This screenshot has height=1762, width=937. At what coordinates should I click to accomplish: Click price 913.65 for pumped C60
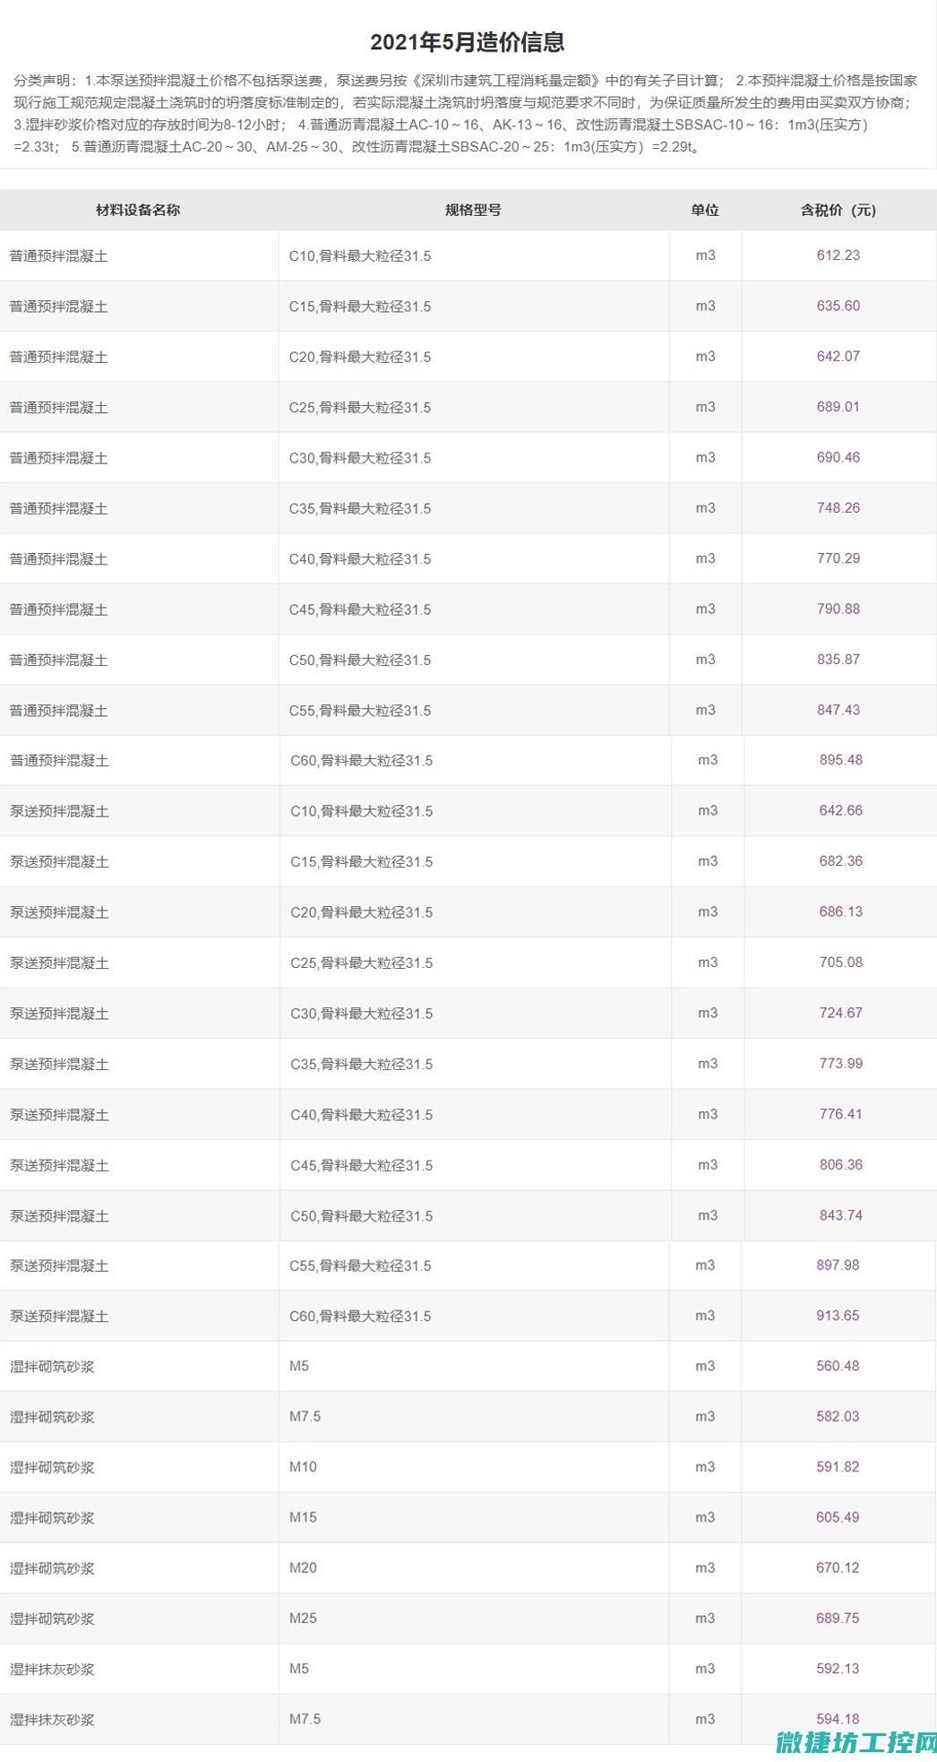(838, 1316)
